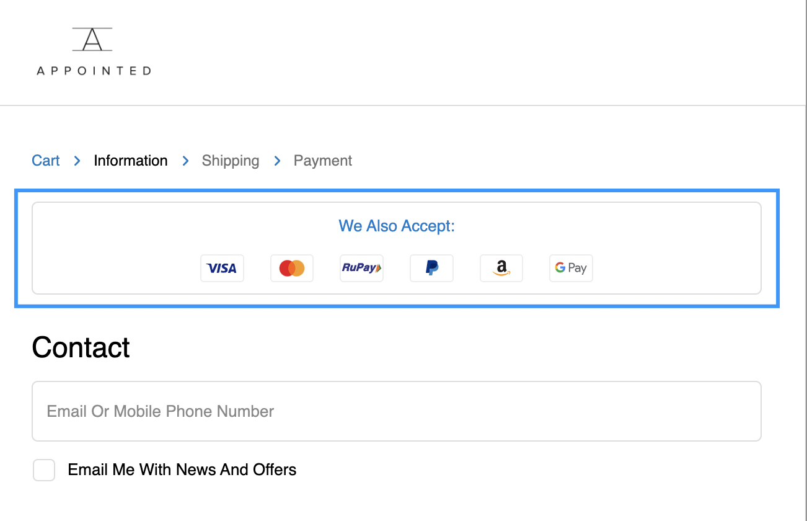Image resolution: width=807 pixels, height=521 pixels.
Task: Select the Information breadcrumb step
Action: tap(131, 161)
